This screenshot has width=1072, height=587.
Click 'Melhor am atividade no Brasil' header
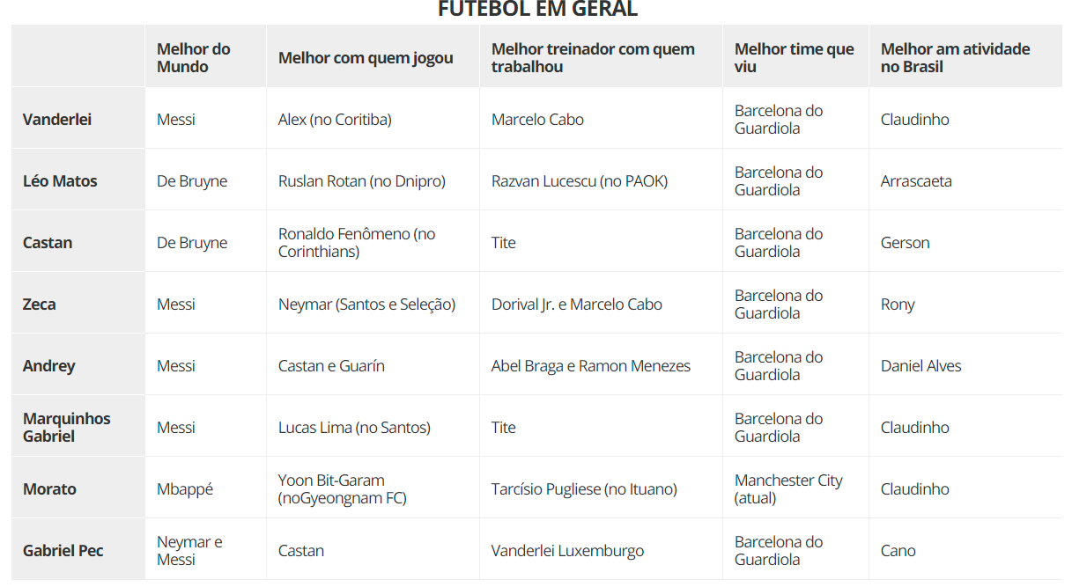click(x=955, y=58)
